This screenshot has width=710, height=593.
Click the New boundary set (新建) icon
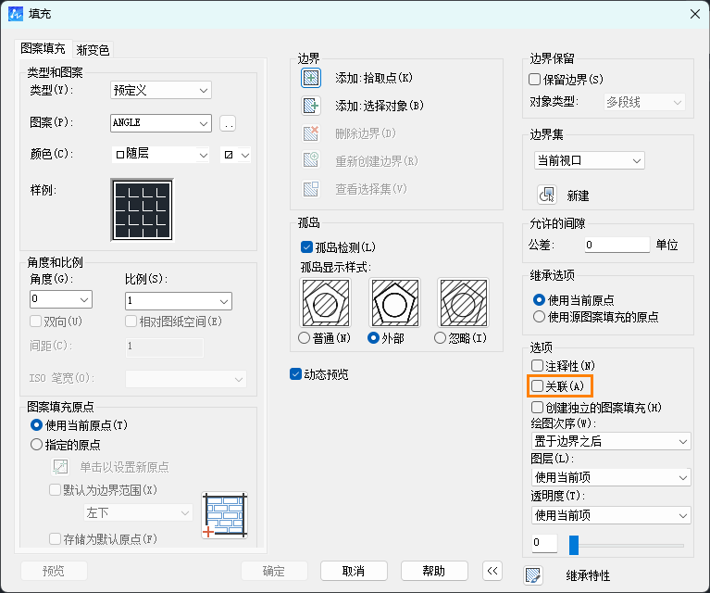547,195
